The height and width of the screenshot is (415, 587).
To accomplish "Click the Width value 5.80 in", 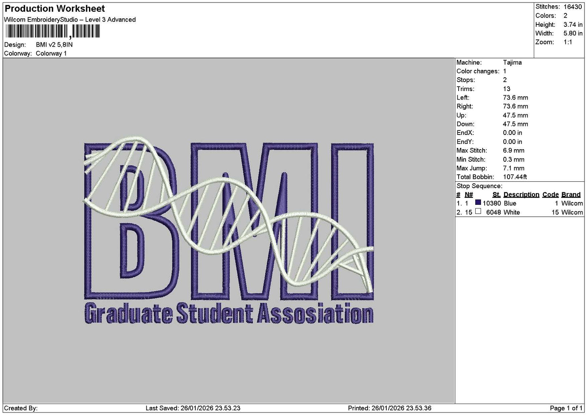I will click(x=573, y=33).
